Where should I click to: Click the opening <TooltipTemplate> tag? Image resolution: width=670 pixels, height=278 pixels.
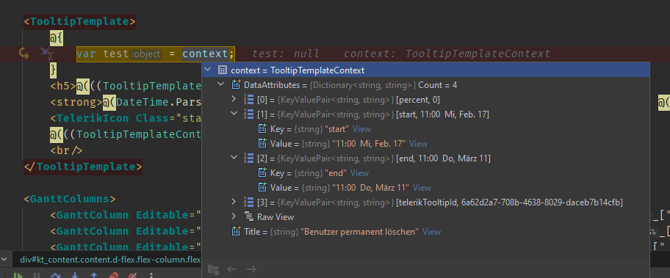[x=80, y=21]
